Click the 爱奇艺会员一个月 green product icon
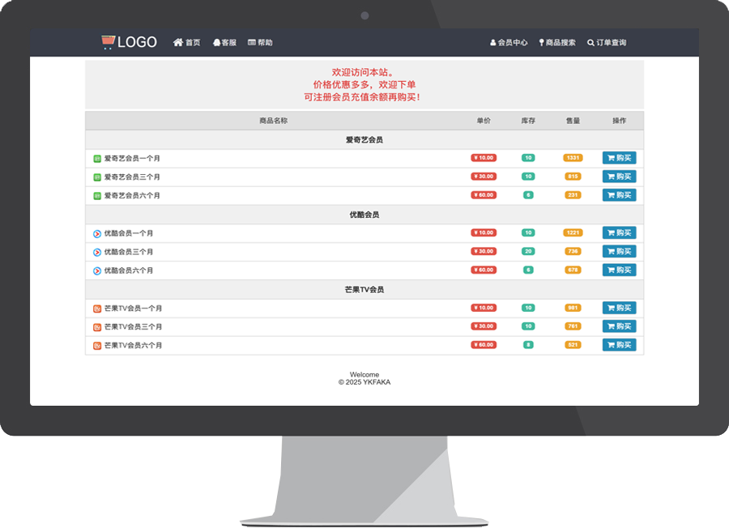Image resolution: width=729 pixels, height=528 pixels. 97,159
